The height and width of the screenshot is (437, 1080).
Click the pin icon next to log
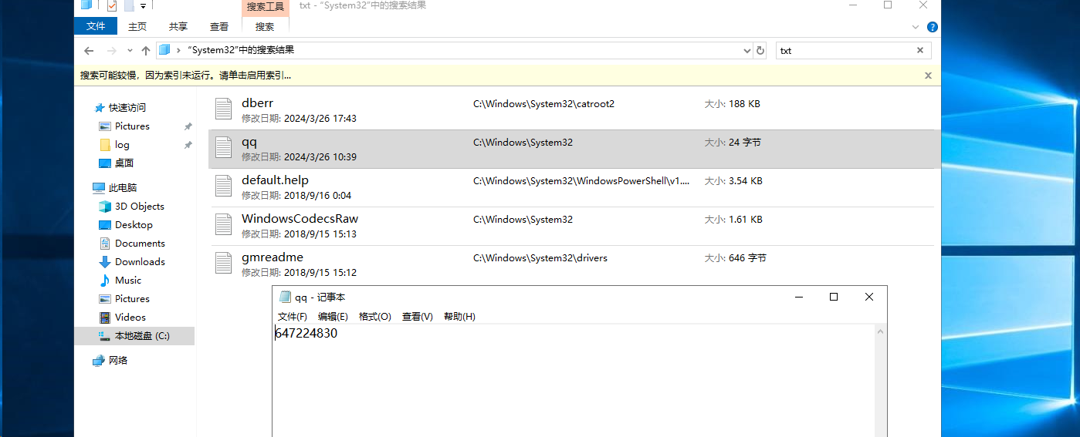[188, 145]
